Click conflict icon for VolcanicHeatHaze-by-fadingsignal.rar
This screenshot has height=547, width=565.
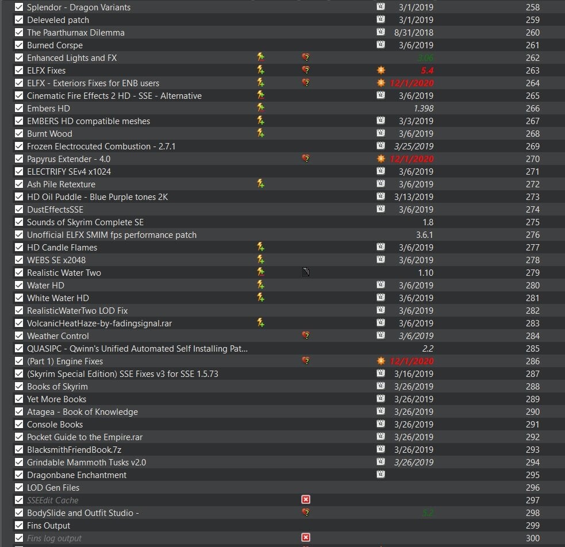(260, 323)
